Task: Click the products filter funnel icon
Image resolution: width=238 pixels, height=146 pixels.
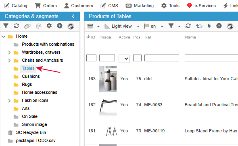Action: [171, 26]
